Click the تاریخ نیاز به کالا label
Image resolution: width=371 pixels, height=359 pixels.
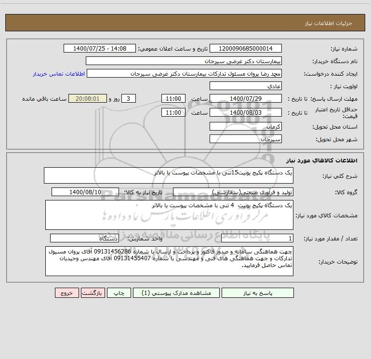(x=143, y=192)
